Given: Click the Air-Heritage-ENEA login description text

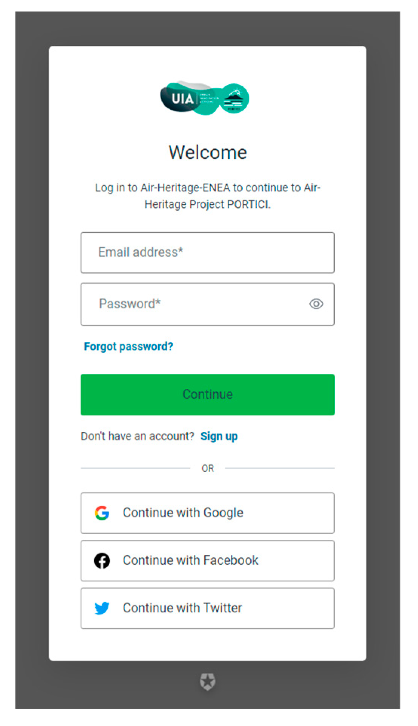Looking at the screenshot, I should pyautogui.click(x=207, y=196).
